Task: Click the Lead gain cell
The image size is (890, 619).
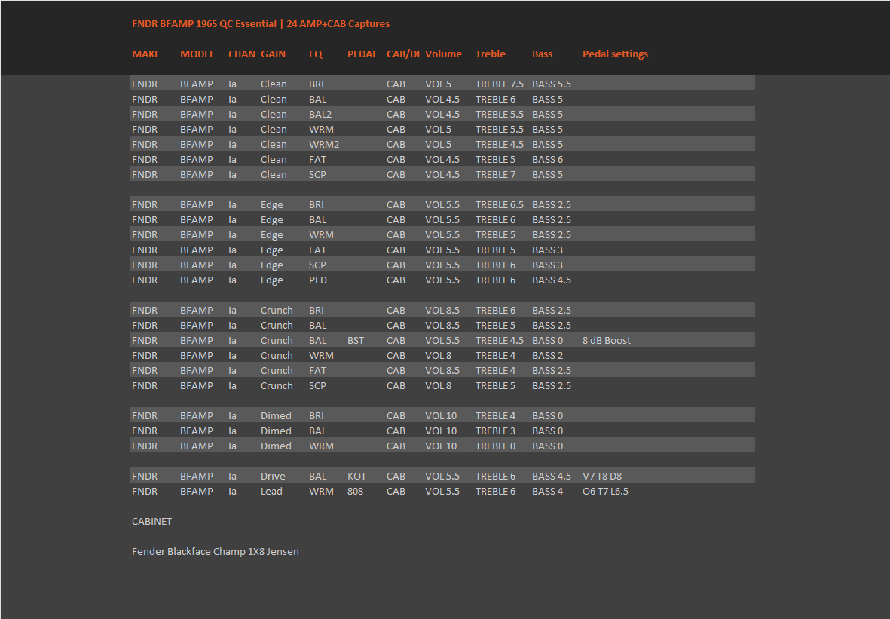Action: 271,492
